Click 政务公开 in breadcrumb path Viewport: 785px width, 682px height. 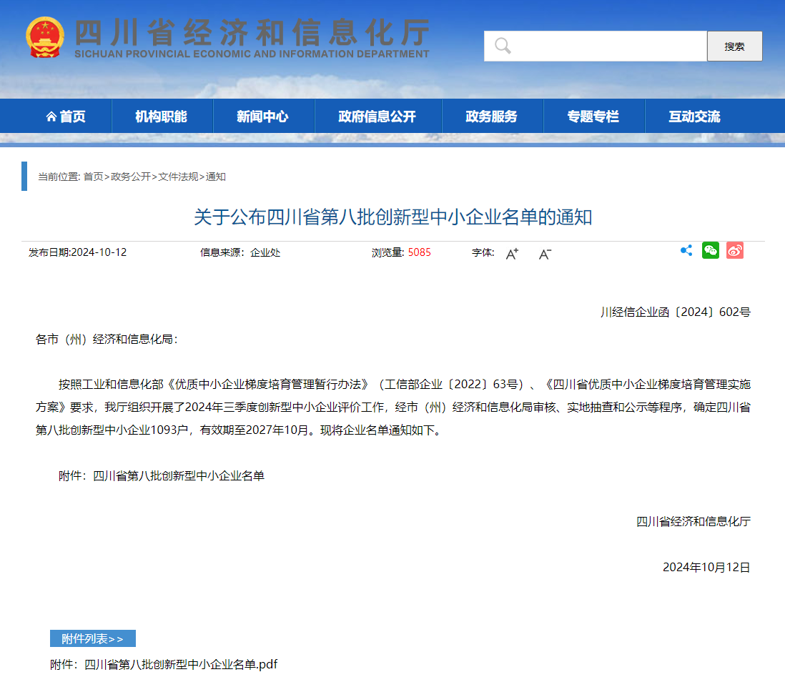[131, 177]
